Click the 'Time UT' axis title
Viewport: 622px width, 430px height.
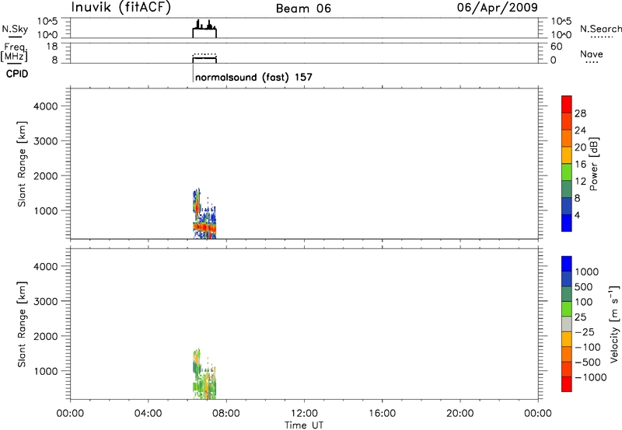tap(304, 425)
